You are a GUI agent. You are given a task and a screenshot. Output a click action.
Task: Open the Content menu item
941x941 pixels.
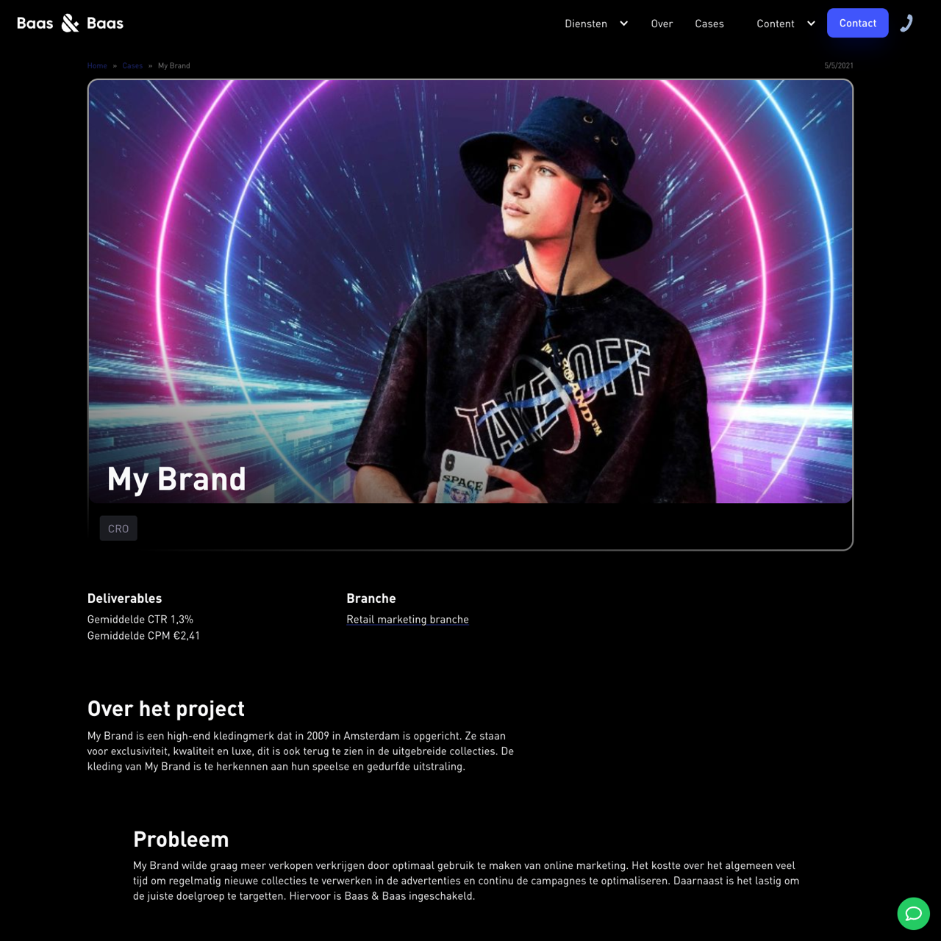pyautogui.click(x=776, y=24)
